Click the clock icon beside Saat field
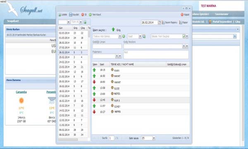 pyautogui.click(x=144, y=36)
